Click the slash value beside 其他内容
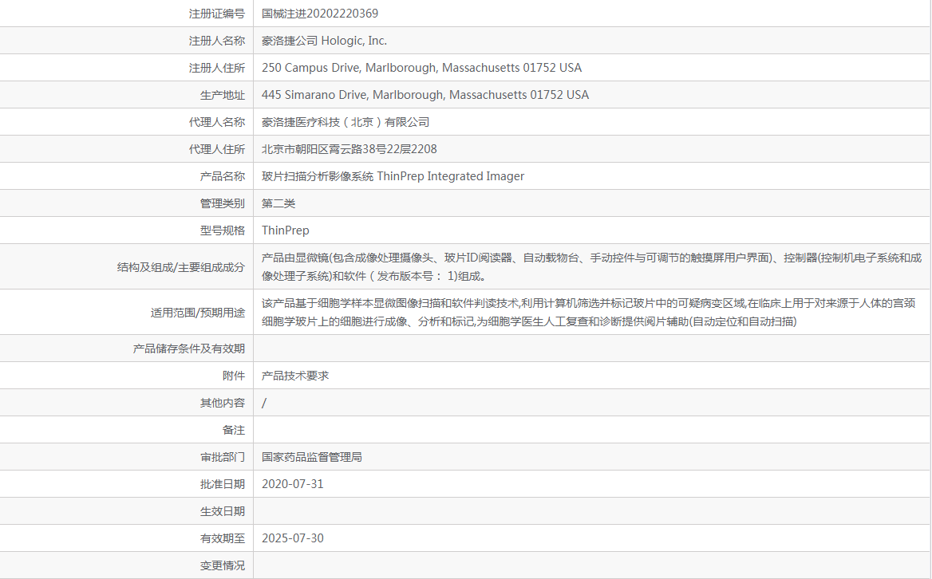The image size is (932, 579). tap(264, 404)
